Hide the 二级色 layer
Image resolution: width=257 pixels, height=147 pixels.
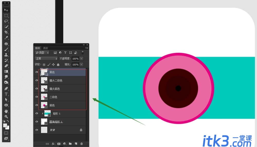[37, 97]
